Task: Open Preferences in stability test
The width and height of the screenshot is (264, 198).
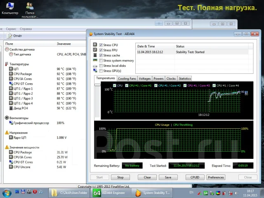Action: pyautogui.click(x=216, y=177)
